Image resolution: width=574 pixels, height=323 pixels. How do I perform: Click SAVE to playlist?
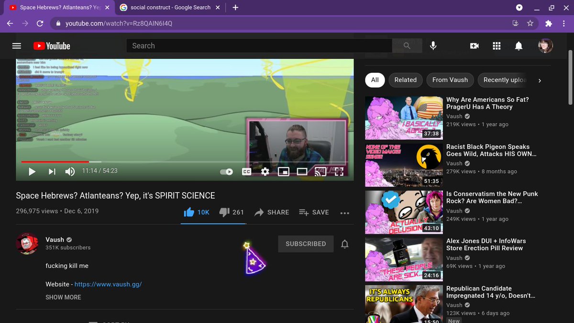point(314,212)
